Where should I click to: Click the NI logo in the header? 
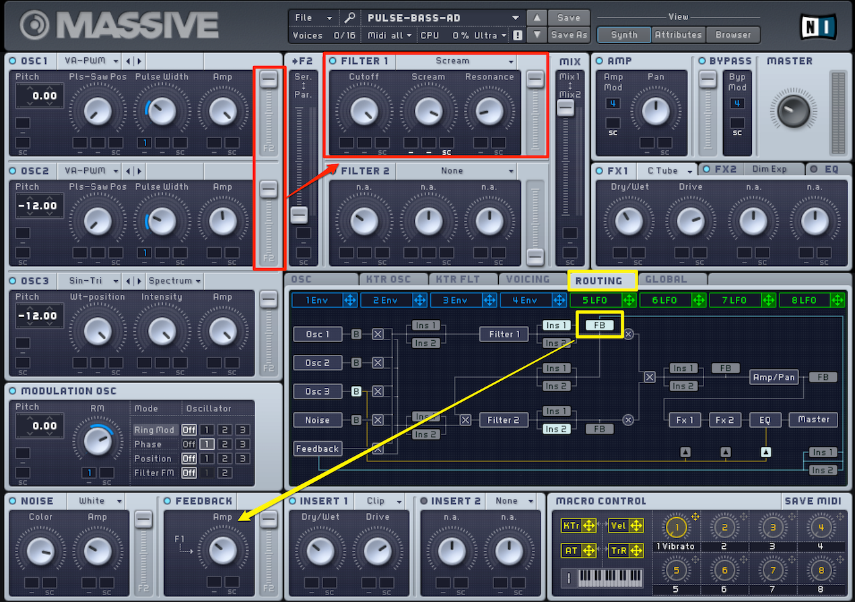[818, 26]
